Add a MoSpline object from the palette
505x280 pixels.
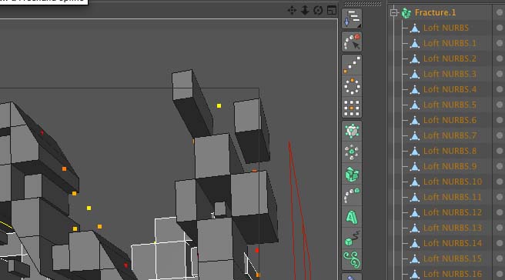(x=352, y=260)
